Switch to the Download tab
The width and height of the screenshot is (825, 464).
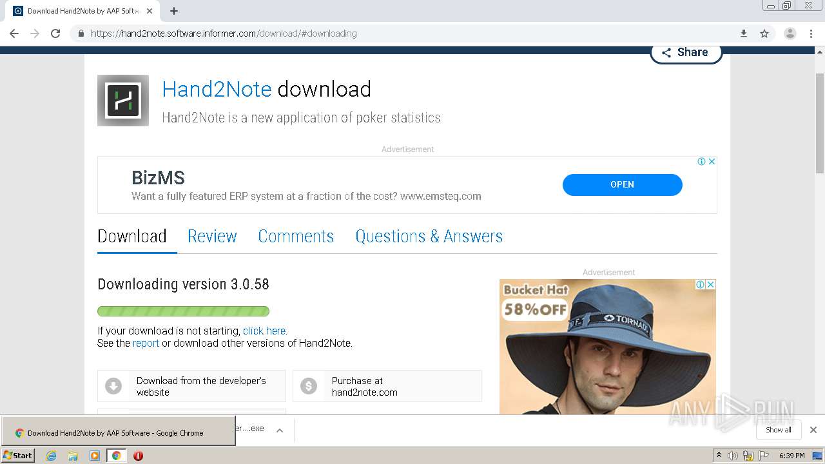pyautogui.click(x=132, y=237)
